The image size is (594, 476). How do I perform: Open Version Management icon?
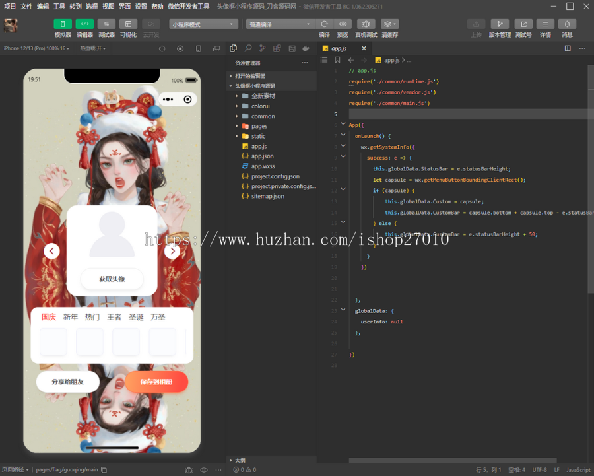pyautogui.click(x=500, y=24)
